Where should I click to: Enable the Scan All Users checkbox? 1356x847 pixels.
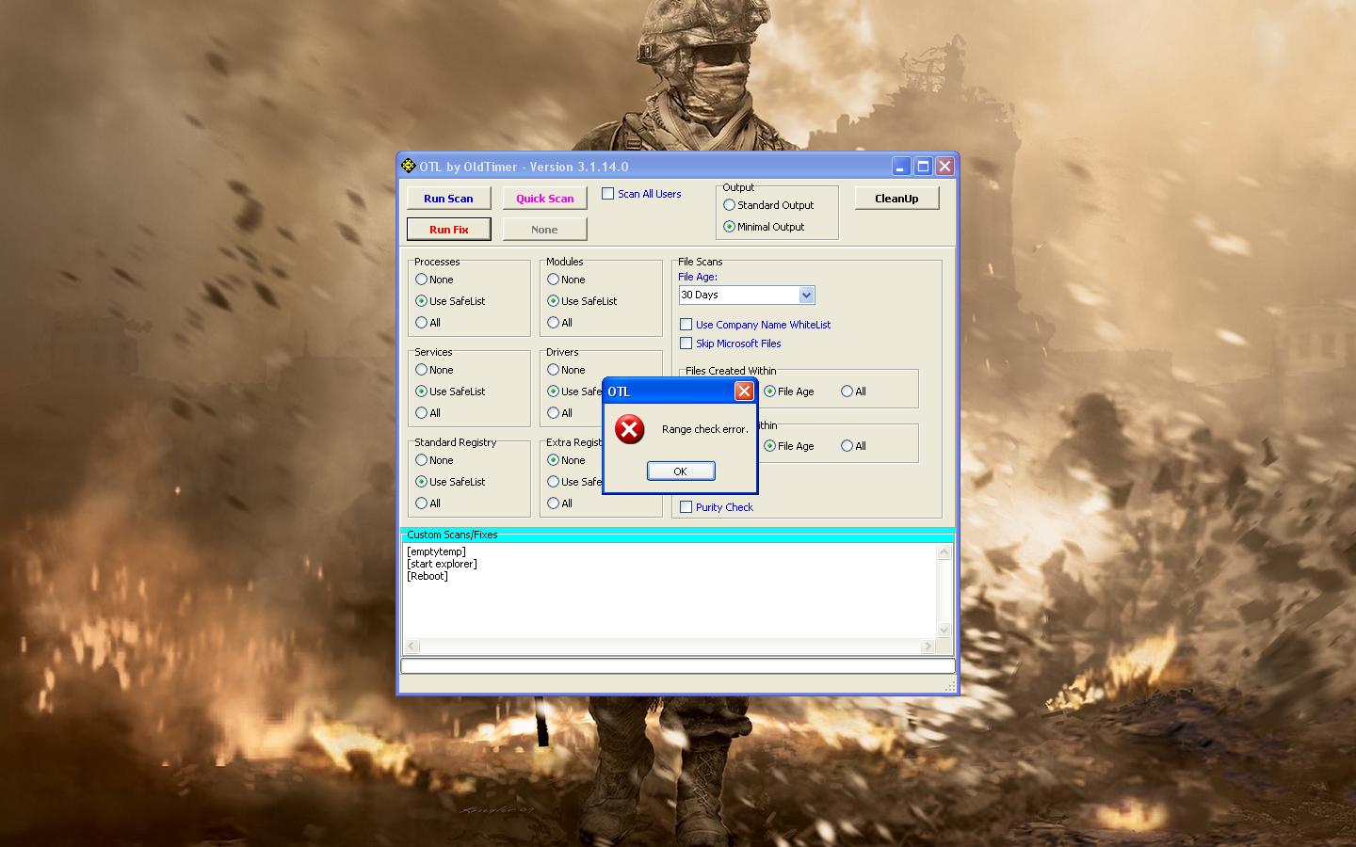point(608,194)
